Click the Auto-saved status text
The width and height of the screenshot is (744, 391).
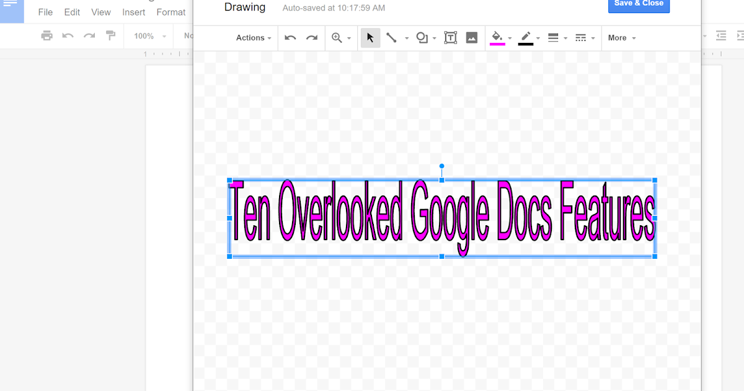pyautogui.click(x=334, y=8)
